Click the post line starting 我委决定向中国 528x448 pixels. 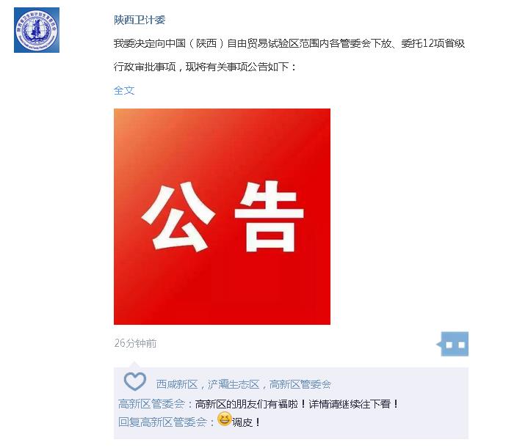pos(289,43)
